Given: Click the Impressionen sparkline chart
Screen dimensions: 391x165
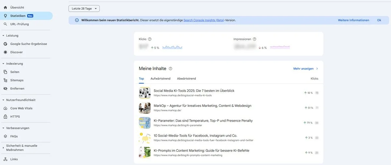Looking at the screenshot, I should (280, 47).
